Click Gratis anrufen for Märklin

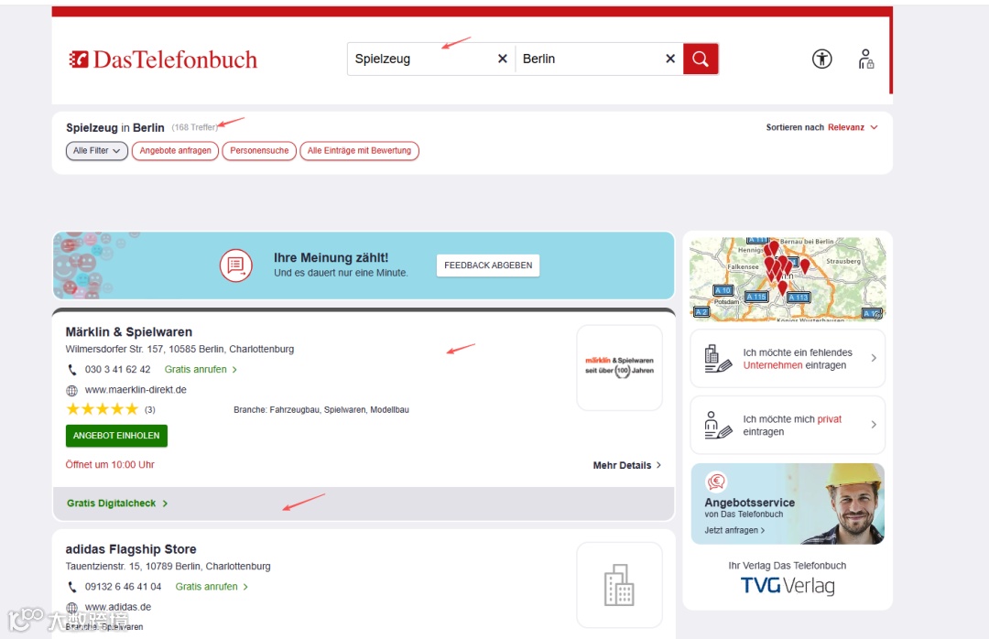201,370
